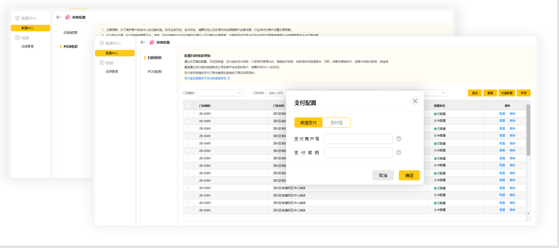Click 财务配置 logo icon in front window
The height and width of the screenshot is (248, 559).
click(152, 43)
